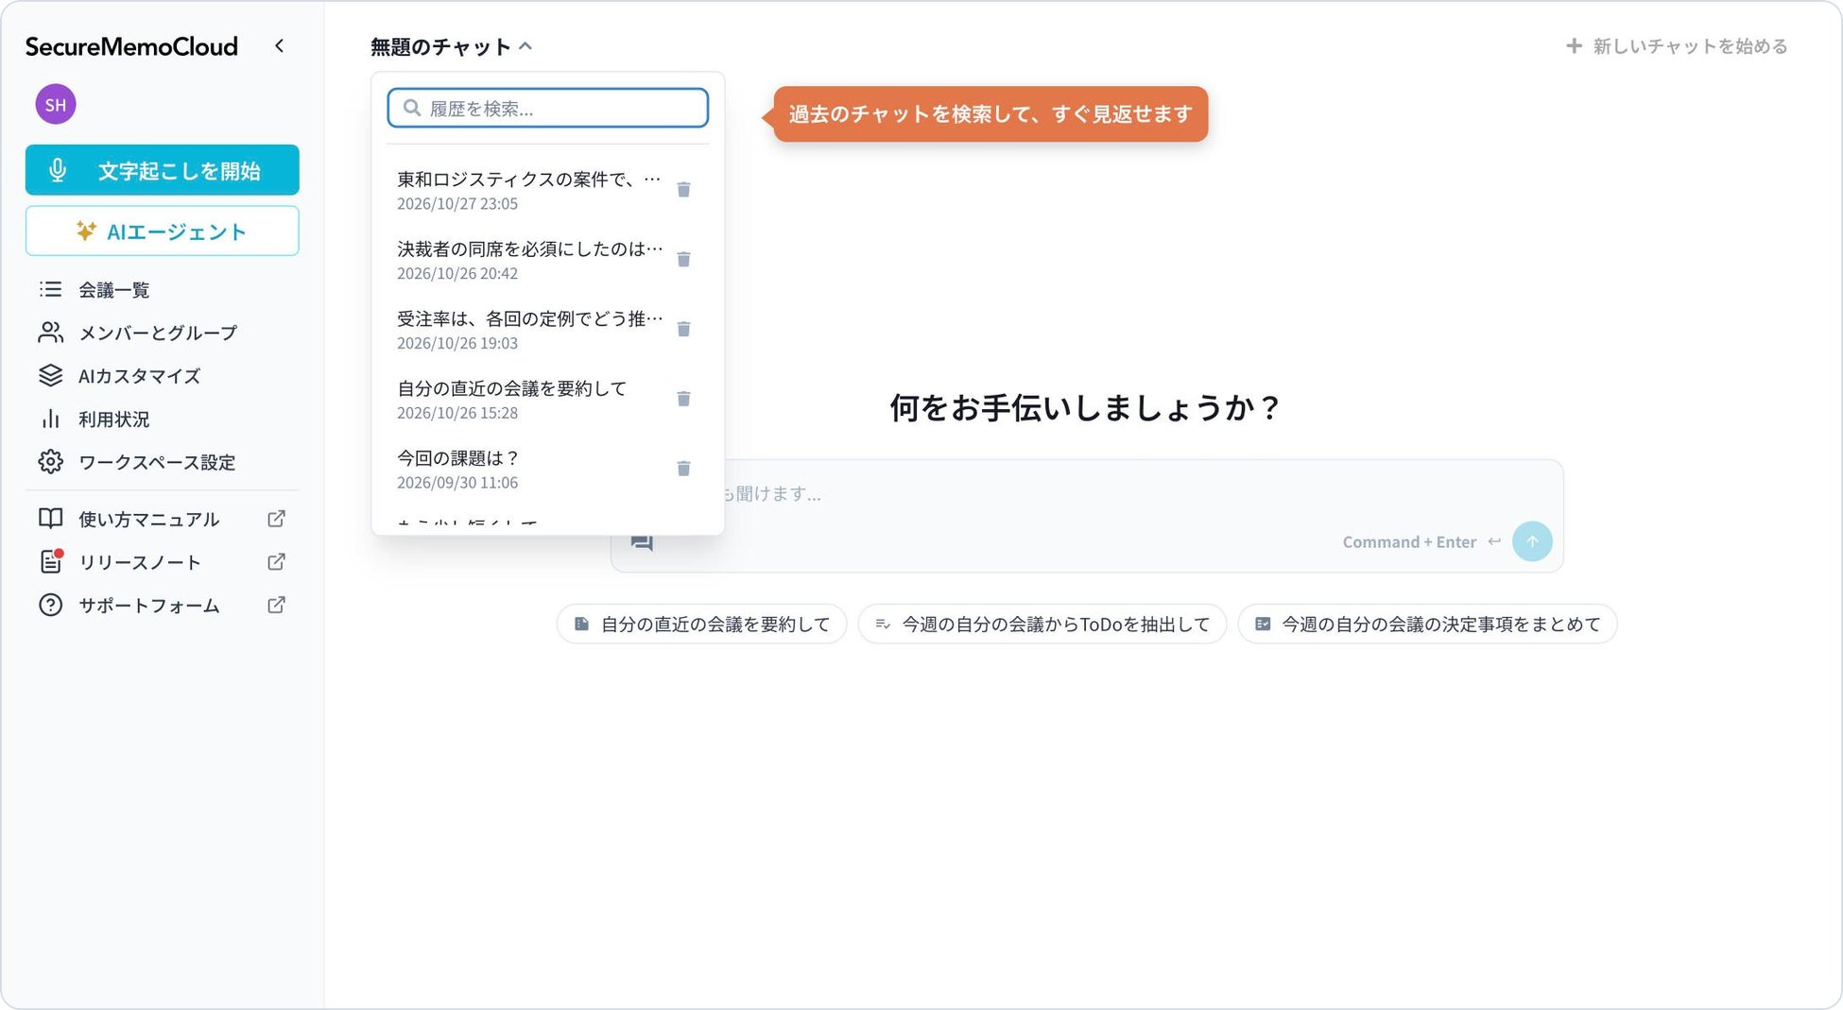This screenshot has width=1843, height=1010.
Task: Delete the 決裁者の同席を必須にしたのは chat
Action: 683,260
